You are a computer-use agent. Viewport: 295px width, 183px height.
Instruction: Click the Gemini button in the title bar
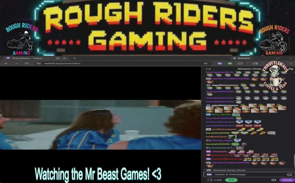[241, 58]
